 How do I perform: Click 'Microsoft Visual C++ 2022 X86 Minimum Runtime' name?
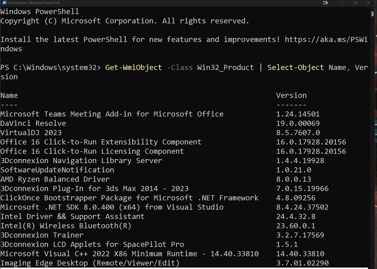coord(99,254)
